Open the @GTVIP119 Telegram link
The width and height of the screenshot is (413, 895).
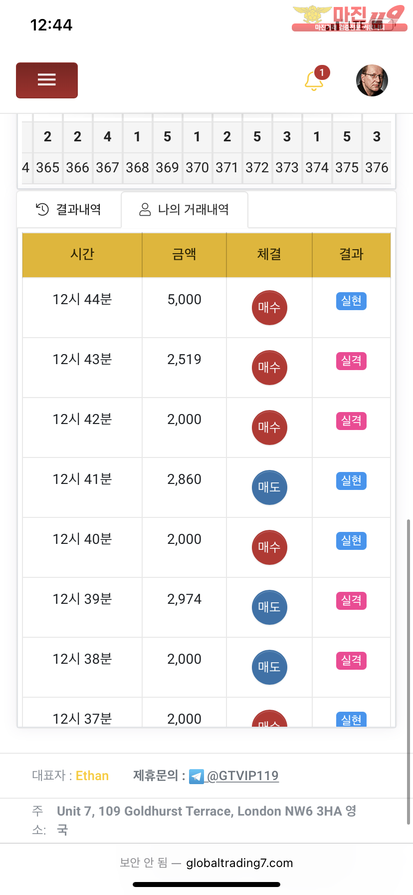tap(242, 776)
